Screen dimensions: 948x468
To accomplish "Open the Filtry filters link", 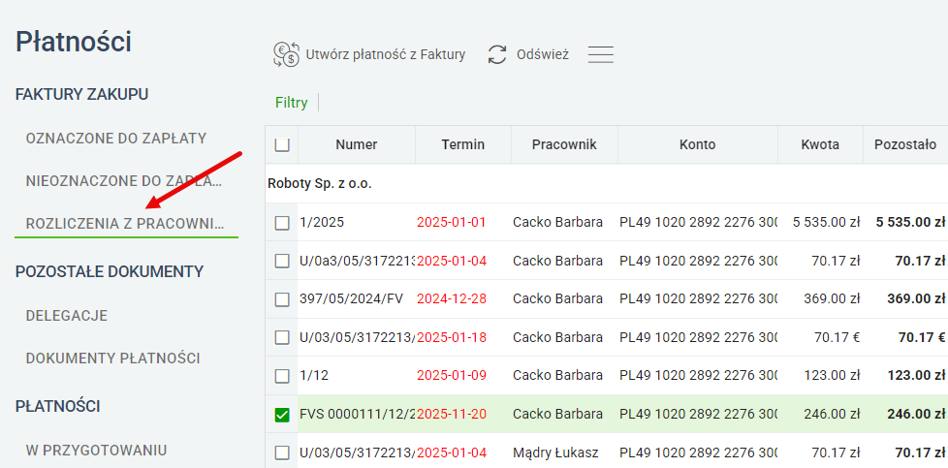I will [292, 103].
